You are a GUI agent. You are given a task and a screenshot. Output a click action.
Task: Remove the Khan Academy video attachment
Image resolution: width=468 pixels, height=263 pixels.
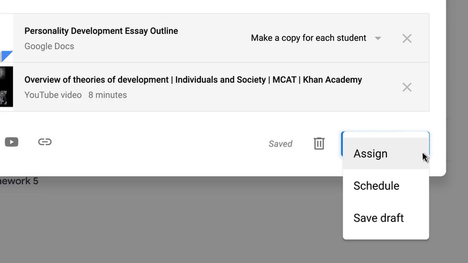click(407, 87)
